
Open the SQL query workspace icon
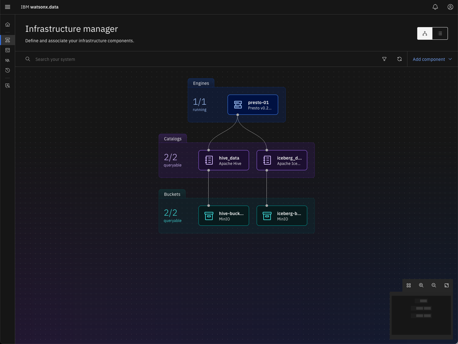coord(8,60)
